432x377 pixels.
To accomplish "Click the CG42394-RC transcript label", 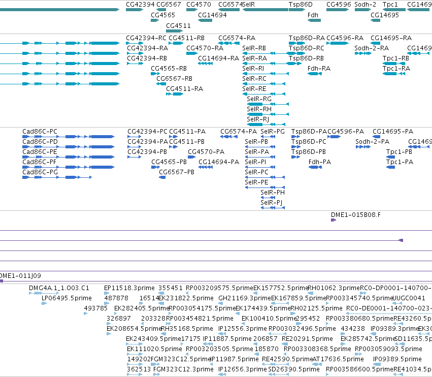I will point(146,38).
